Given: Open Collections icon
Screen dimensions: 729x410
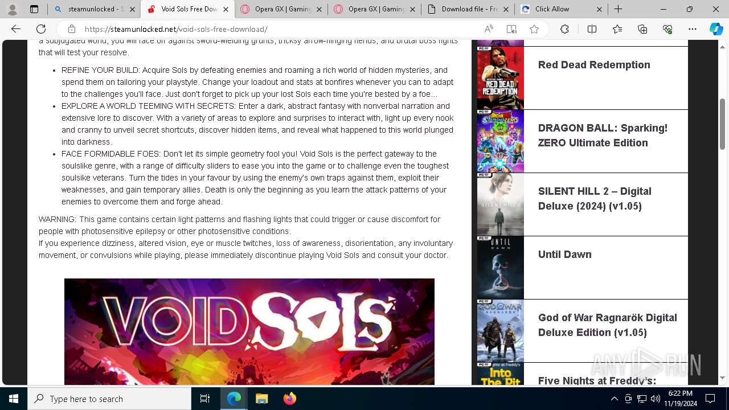Looking at the screenshot, I should click(642, 29).
